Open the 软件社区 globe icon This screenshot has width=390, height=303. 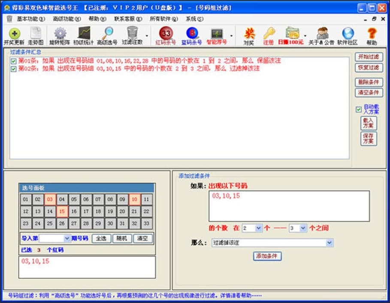pyautogui.click(x=348, y=34)
